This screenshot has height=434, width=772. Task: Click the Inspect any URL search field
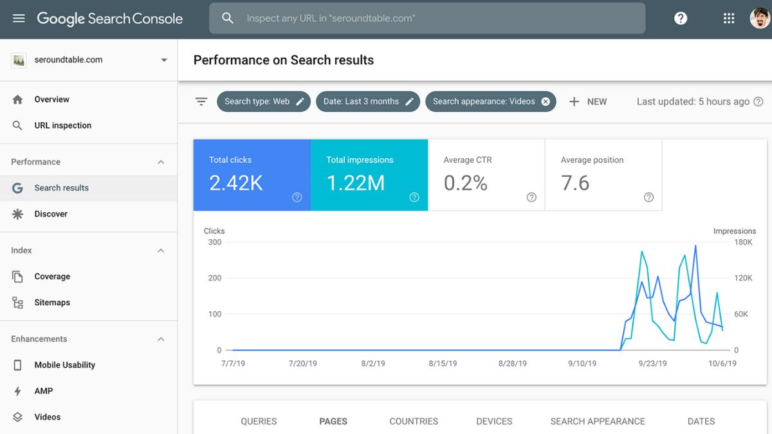(x=427, y=19)
